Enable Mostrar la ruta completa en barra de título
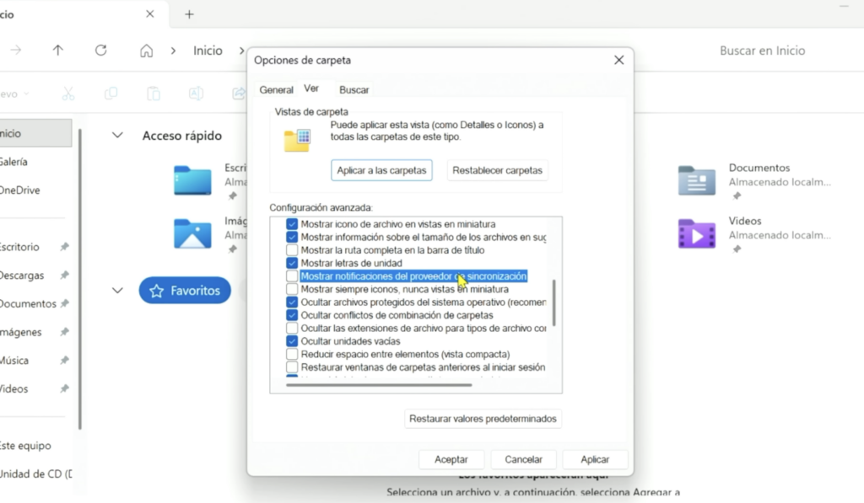The width and height of the screenshot is (864, 503). click(x=292, y=250)
